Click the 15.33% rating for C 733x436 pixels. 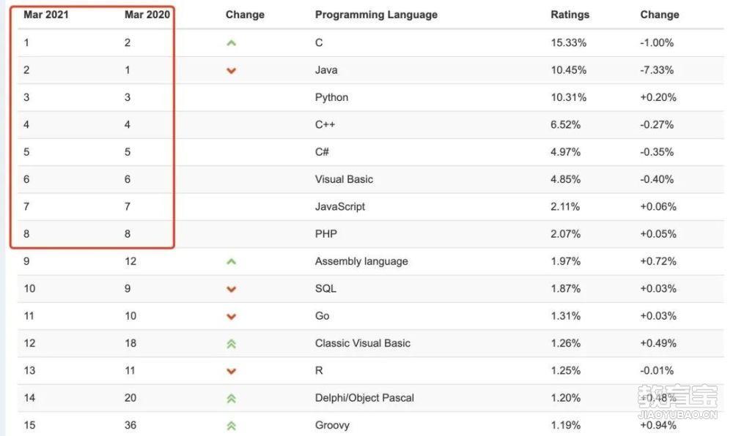(x=569, y=42)
